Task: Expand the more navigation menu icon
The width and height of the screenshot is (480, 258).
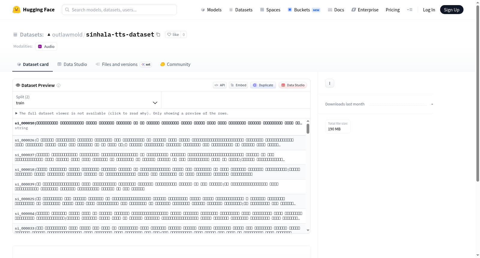Action: coord(409,10)
